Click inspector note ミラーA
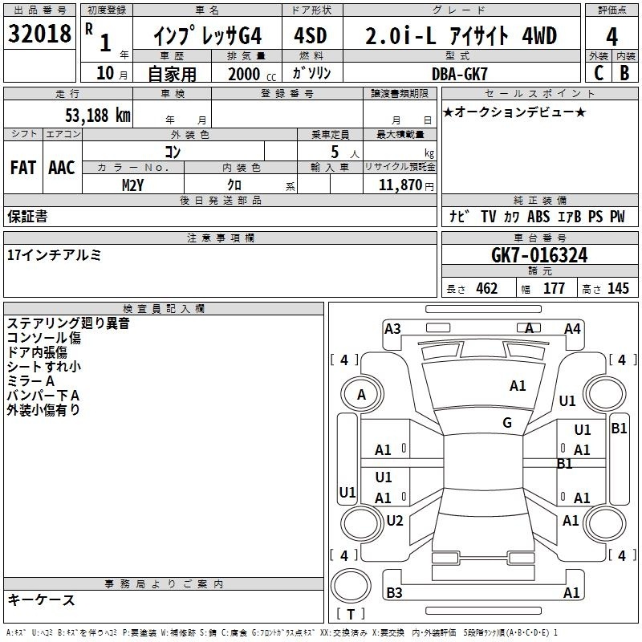Screen dimensions: 642x642 [30, 380]
